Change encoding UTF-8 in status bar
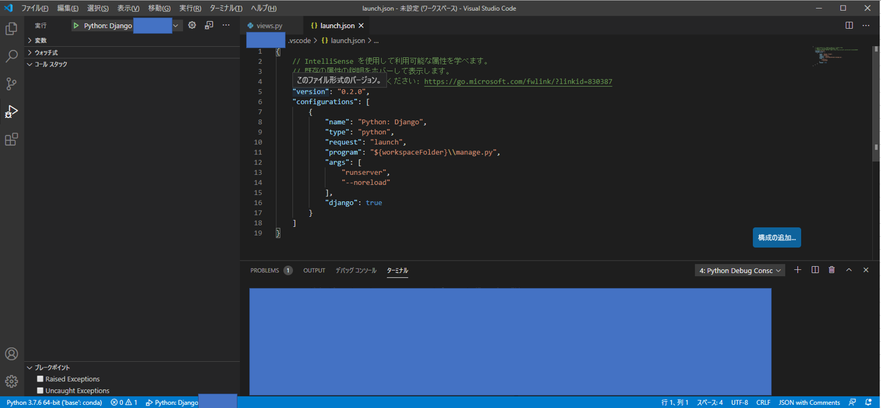Screen dimensions: 881x408 coord(739,402)
